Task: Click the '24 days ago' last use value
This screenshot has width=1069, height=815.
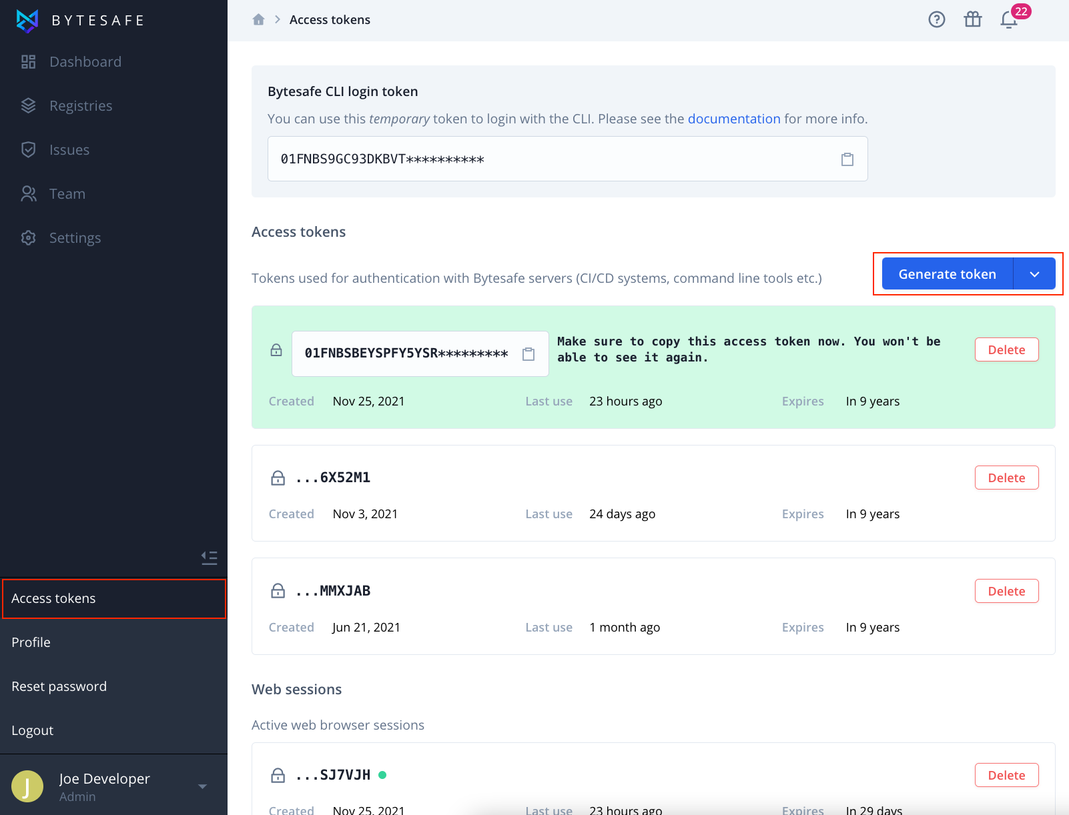Action: [622, 514]
